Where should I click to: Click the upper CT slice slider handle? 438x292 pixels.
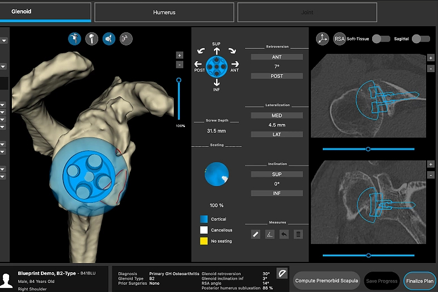coord(368,149)
